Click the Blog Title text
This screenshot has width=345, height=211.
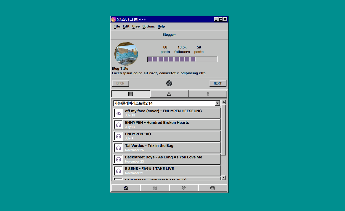(x=120, y=69)
